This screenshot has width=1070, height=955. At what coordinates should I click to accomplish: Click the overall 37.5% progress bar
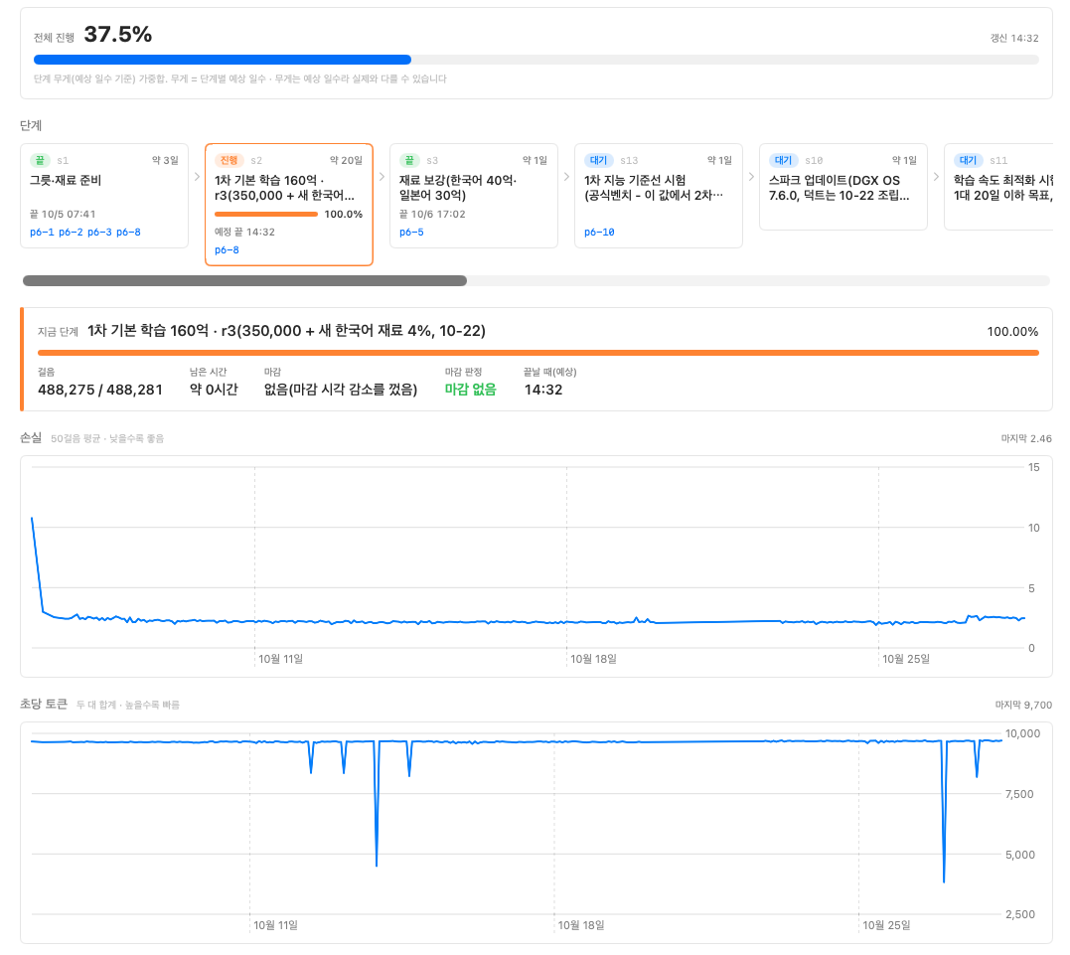point(536,60)
